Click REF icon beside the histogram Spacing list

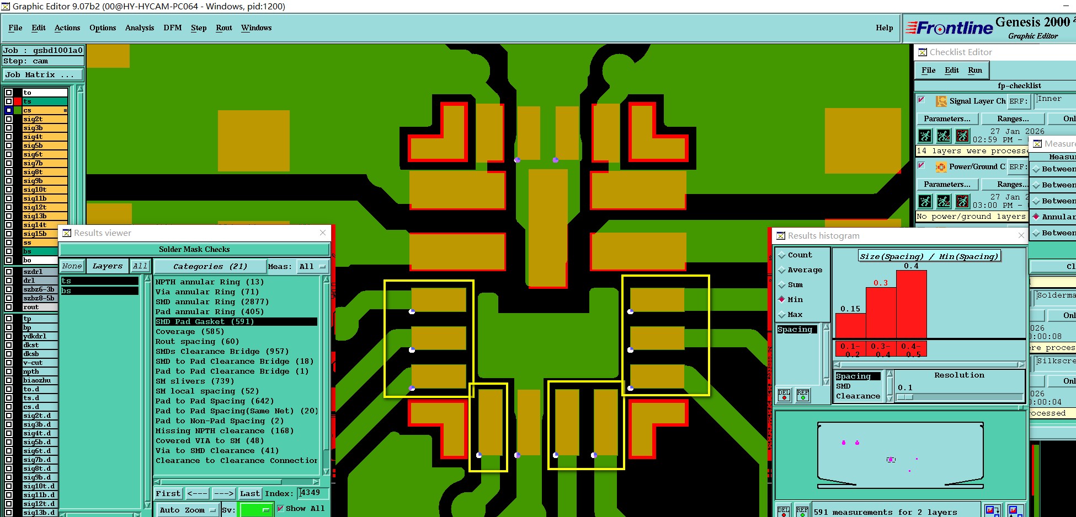pos(803,395)
